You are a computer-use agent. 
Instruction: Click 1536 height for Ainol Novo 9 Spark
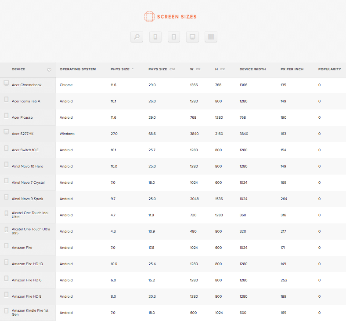click(x=219, y=199)
